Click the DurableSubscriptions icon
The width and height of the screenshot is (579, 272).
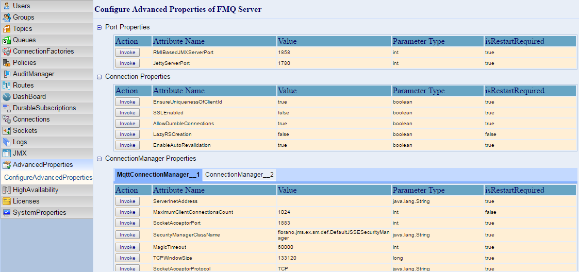(x=7, y=108)
